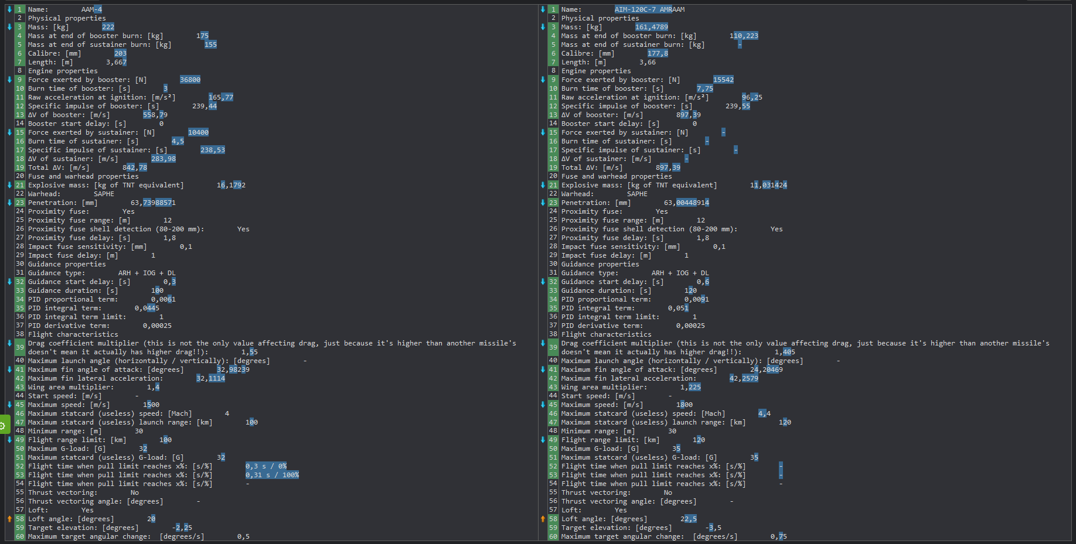Viewport: 1076px width, 544px height.
Task: Click blue arrow beside Mass line 3 in AAM-4 pane
Action: (x=9, y=27)
